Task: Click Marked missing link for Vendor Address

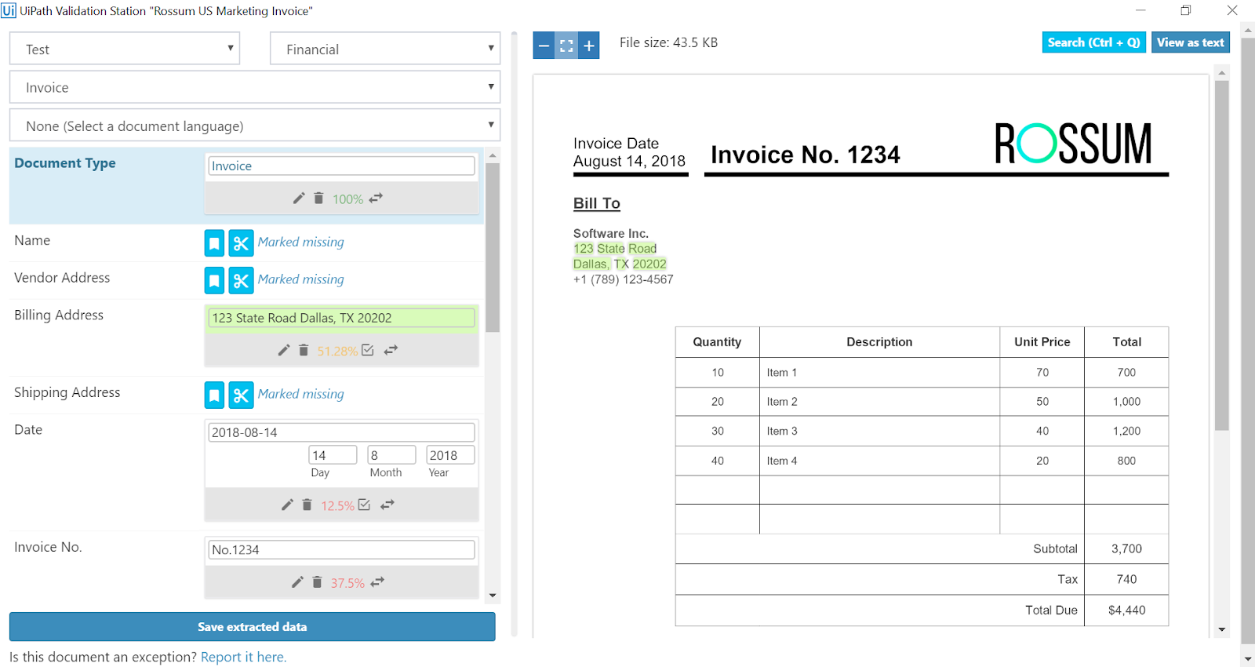Action: click(301, 279)
